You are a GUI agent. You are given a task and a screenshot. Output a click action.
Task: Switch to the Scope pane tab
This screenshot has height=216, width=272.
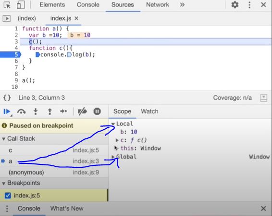(x=122, y=111)
